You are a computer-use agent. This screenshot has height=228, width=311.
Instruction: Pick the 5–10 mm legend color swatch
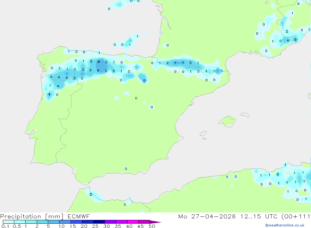coord(54,222)
